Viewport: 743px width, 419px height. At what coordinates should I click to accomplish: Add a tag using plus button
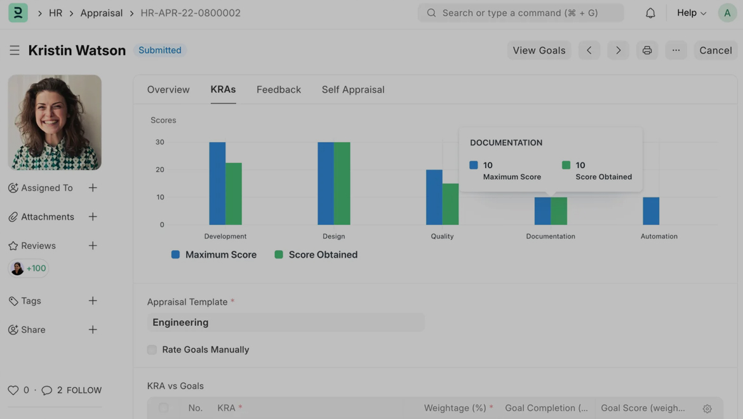click(x=93, y=301)
